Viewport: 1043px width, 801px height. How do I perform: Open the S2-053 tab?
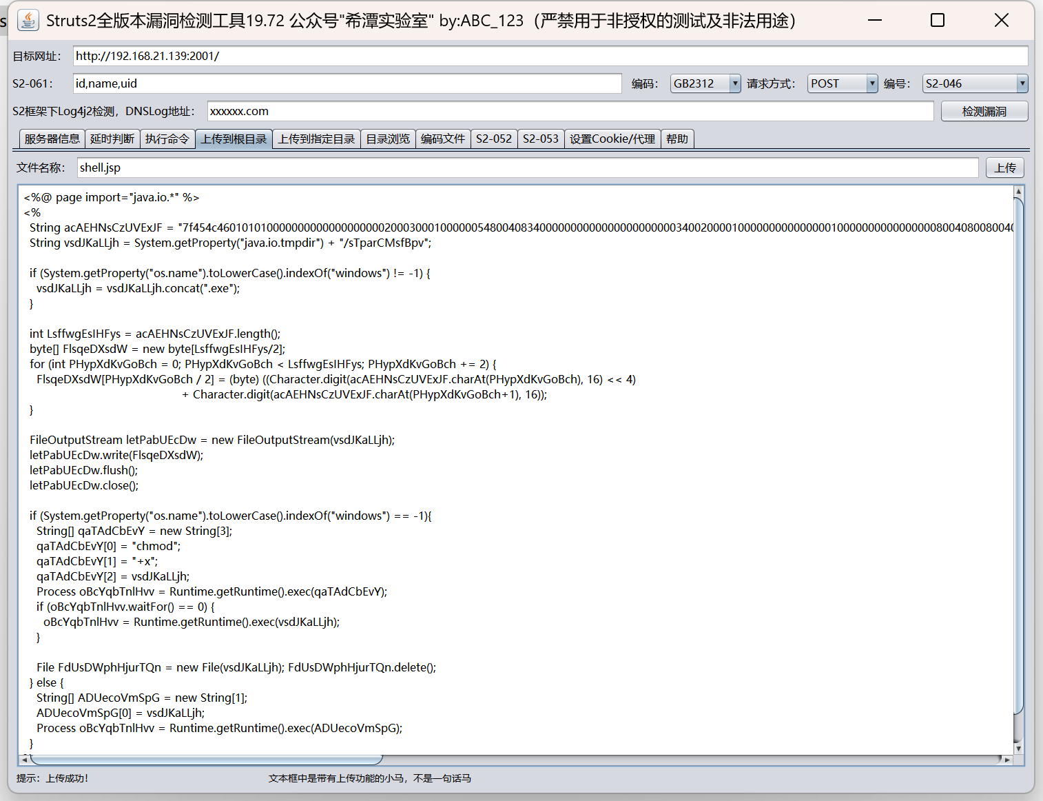[541, 139]
